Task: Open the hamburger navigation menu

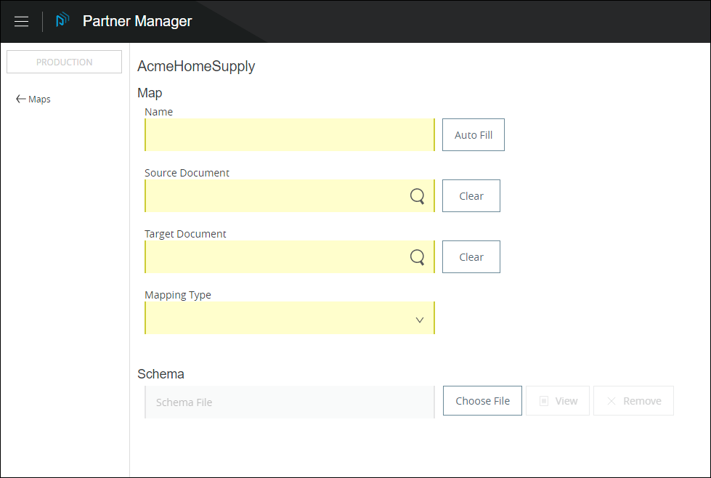Action: [x=22, y=22]
